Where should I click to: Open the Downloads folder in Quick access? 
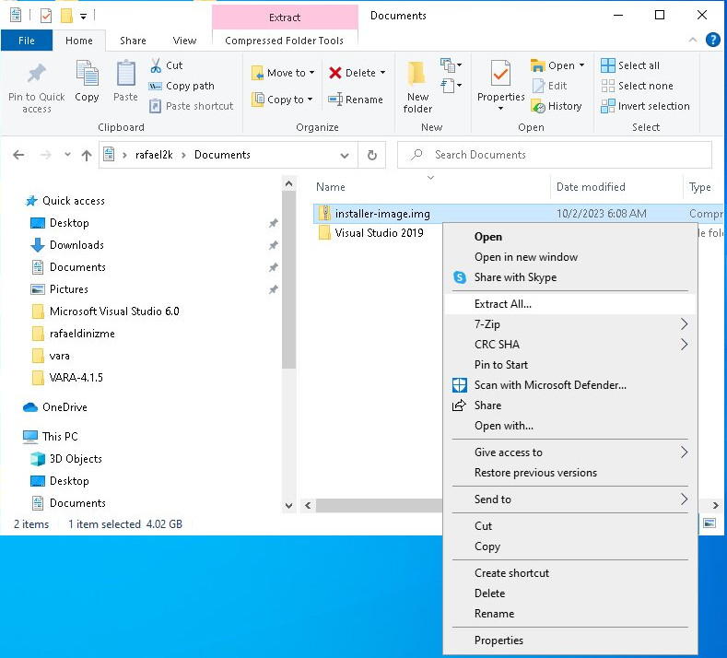[x=76, y=245]
